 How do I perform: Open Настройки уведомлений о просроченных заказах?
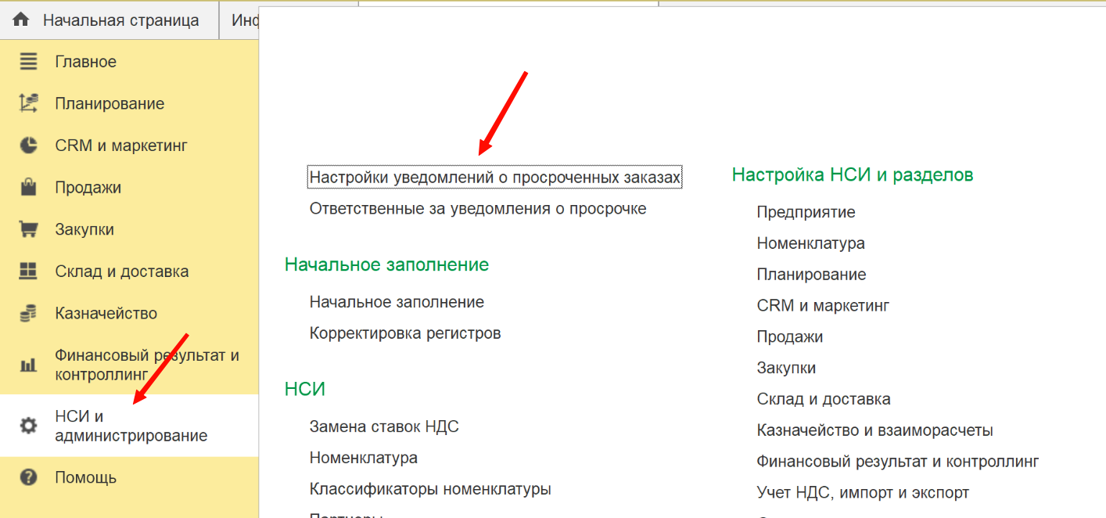(x=495, y=178)
